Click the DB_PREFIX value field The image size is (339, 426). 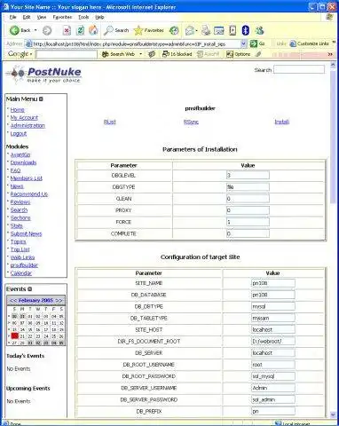(x=273, y=411)
